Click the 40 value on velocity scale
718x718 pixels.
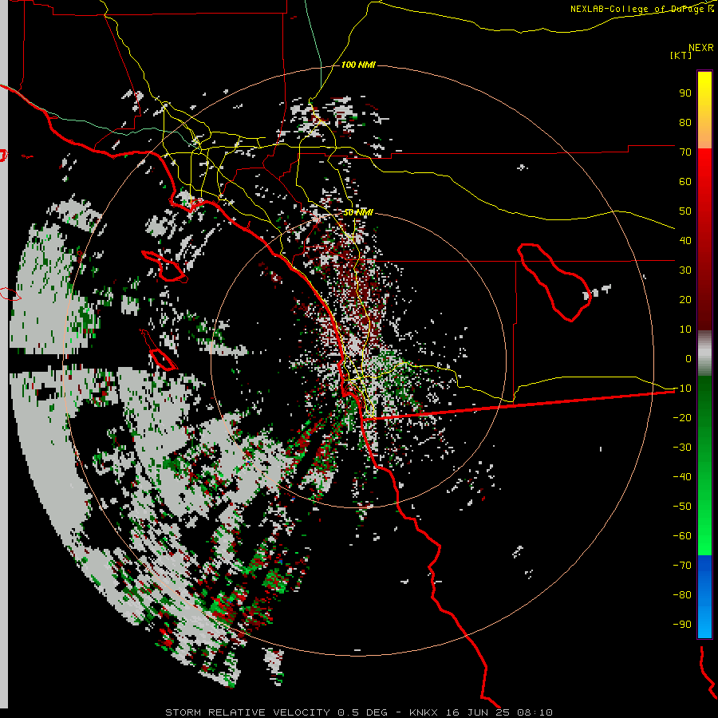[685, 240]
